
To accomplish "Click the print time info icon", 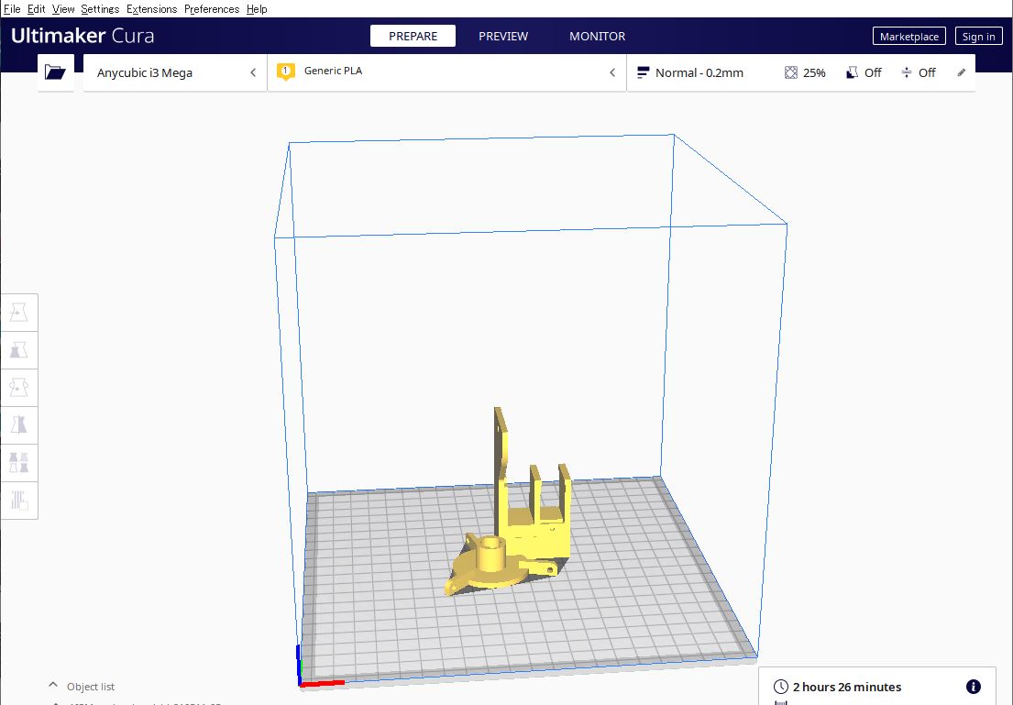I will click(x=974, y=687).
